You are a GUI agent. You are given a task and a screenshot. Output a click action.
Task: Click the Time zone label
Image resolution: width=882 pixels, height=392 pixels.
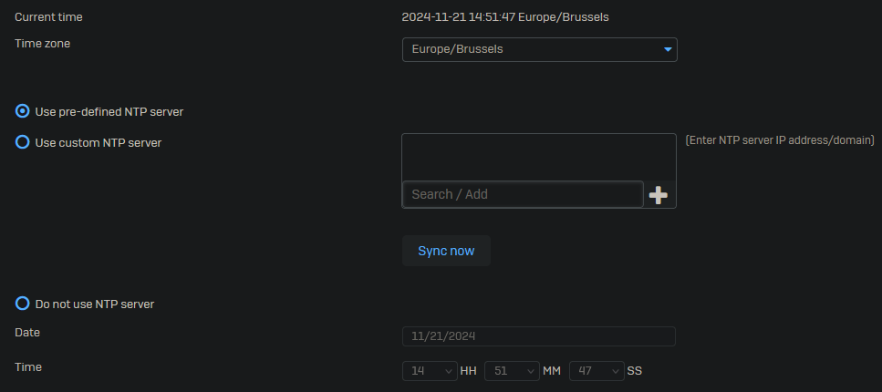[x=42, y=43]
